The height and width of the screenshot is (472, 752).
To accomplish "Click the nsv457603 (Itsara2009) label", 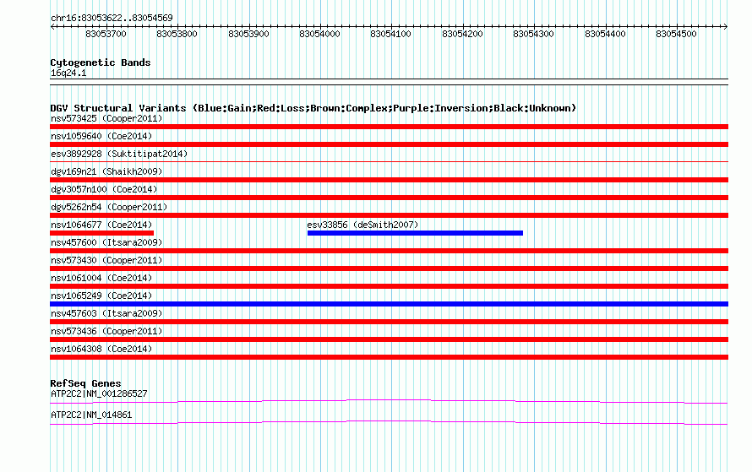I will coord(106,313).
